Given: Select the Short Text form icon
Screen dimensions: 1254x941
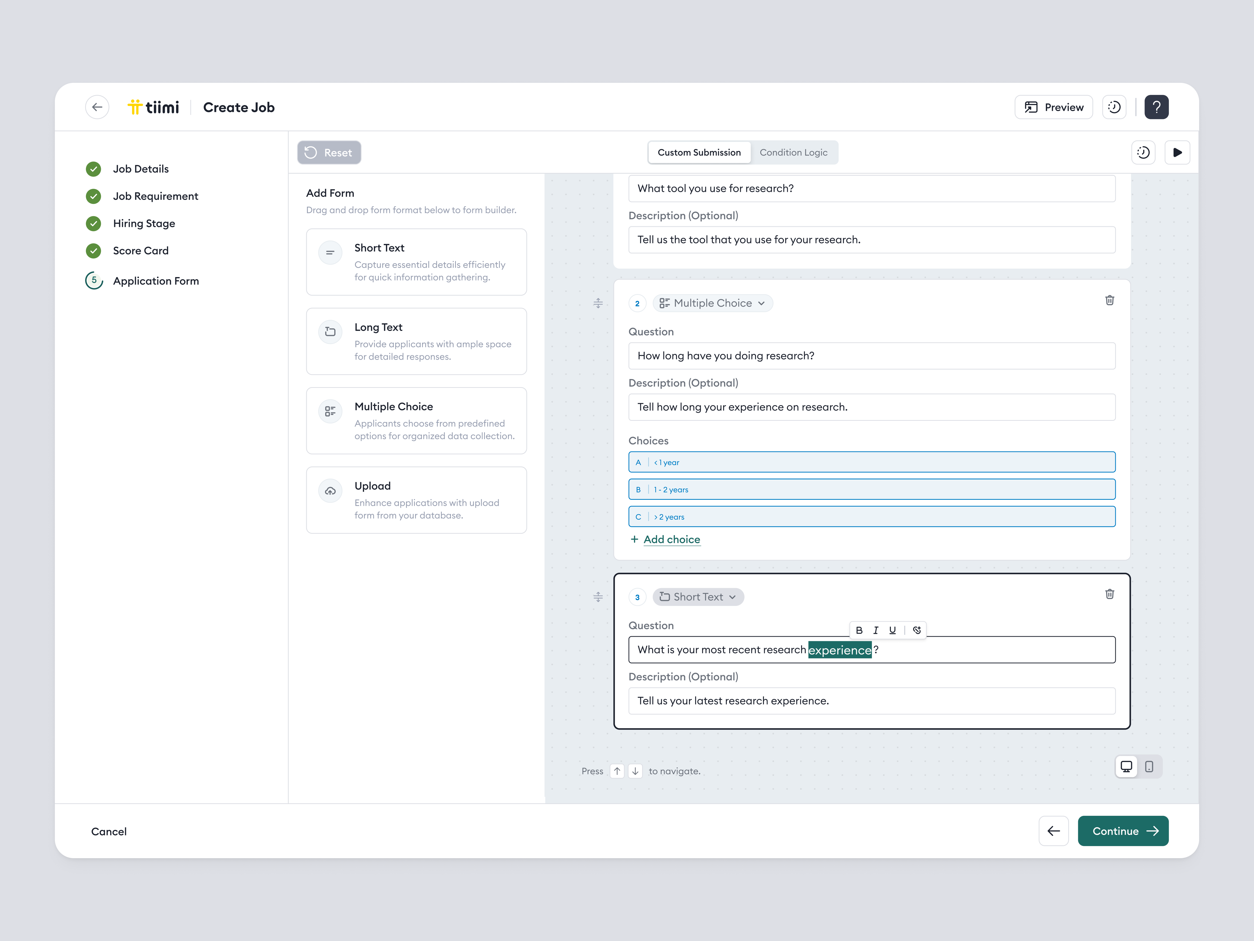Looking at the screenshot, I should pyautogui.click(x=330, y=253).
